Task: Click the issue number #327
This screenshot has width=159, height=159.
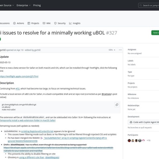Action: point(112,33)
